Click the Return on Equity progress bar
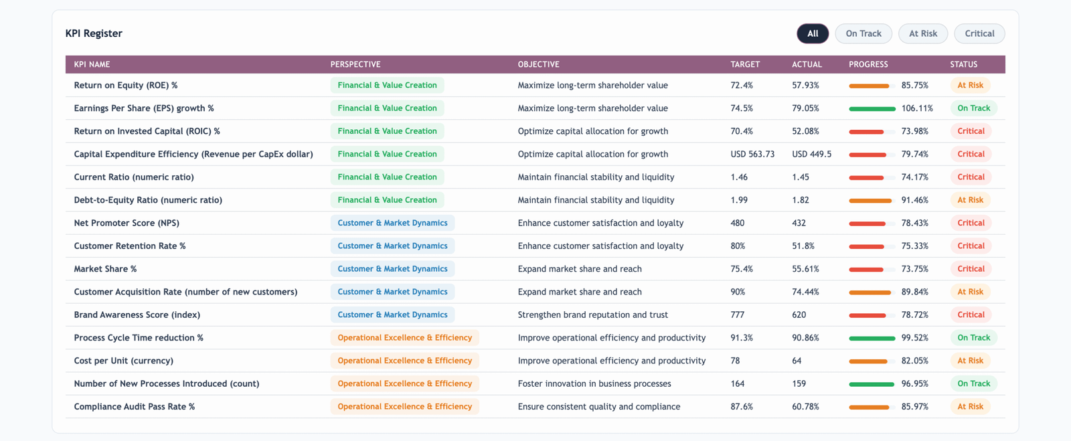Viewport: 1071px width, 441px height. [x=872, y=86]
